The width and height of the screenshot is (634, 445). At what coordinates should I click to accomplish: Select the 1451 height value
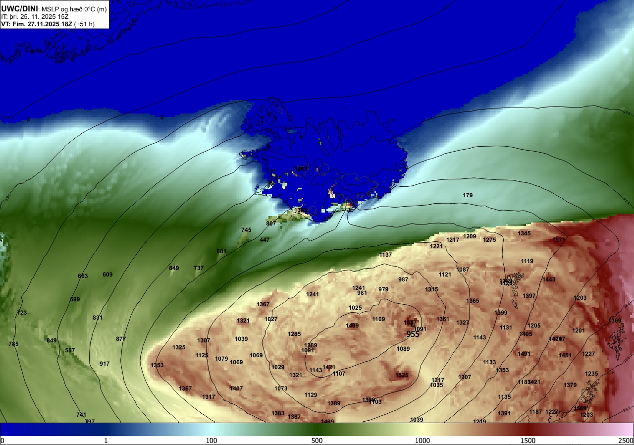tap(565, 355)
